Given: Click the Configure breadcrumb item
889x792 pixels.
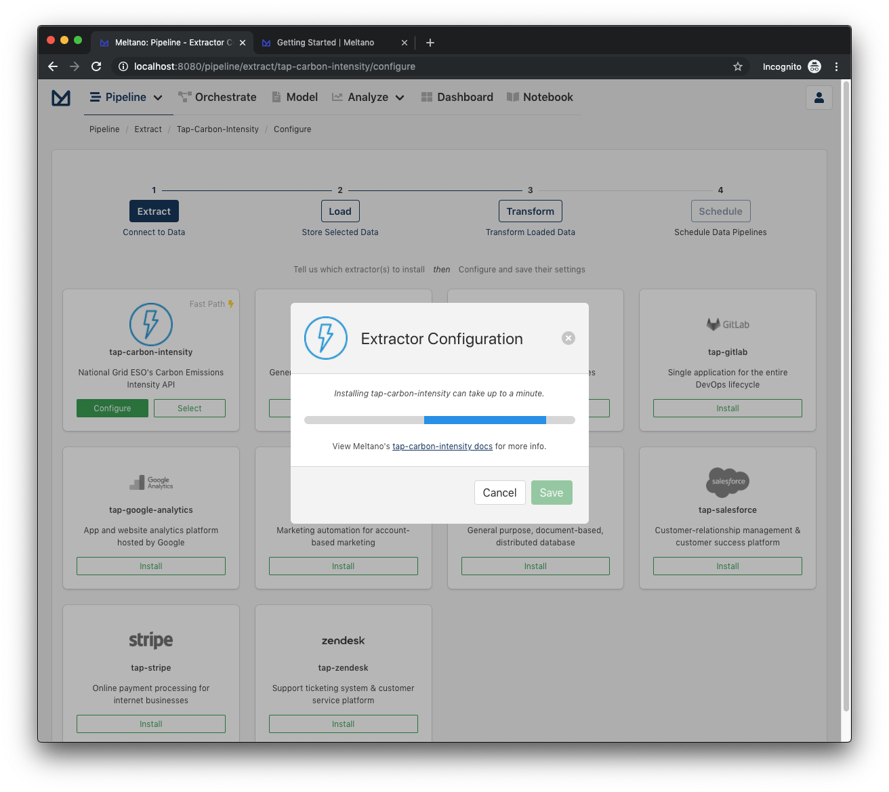Looking at the screenshot, I should click(293, 129).
